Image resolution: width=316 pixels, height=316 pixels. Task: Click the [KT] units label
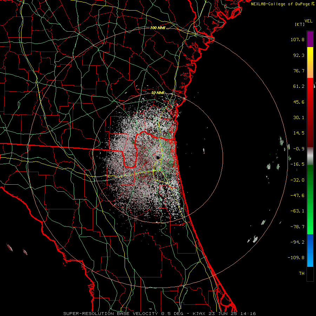pyautogui.click(x=299, y=24)
